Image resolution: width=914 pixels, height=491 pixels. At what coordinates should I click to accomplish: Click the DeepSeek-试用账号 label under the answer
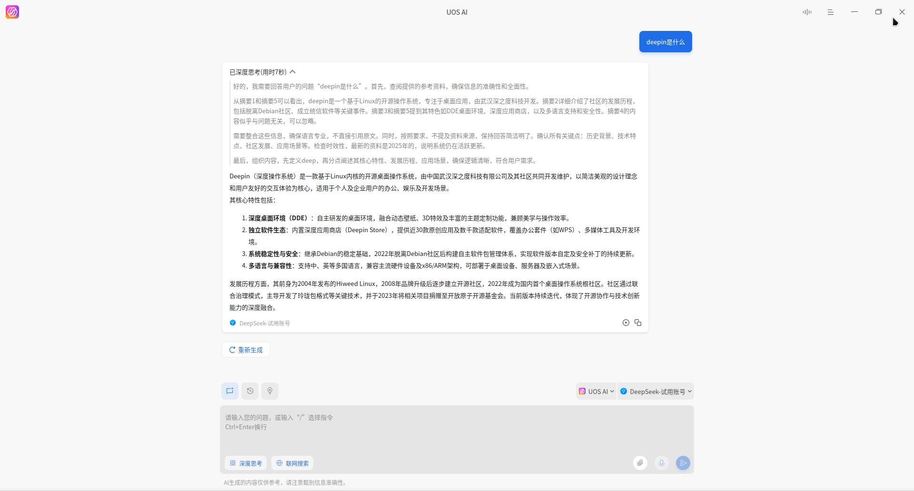pos(265,323)
